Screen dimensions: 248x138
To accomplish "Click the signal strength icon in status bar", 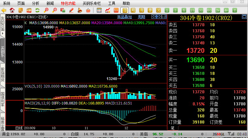I will click(x=231, y=134).
